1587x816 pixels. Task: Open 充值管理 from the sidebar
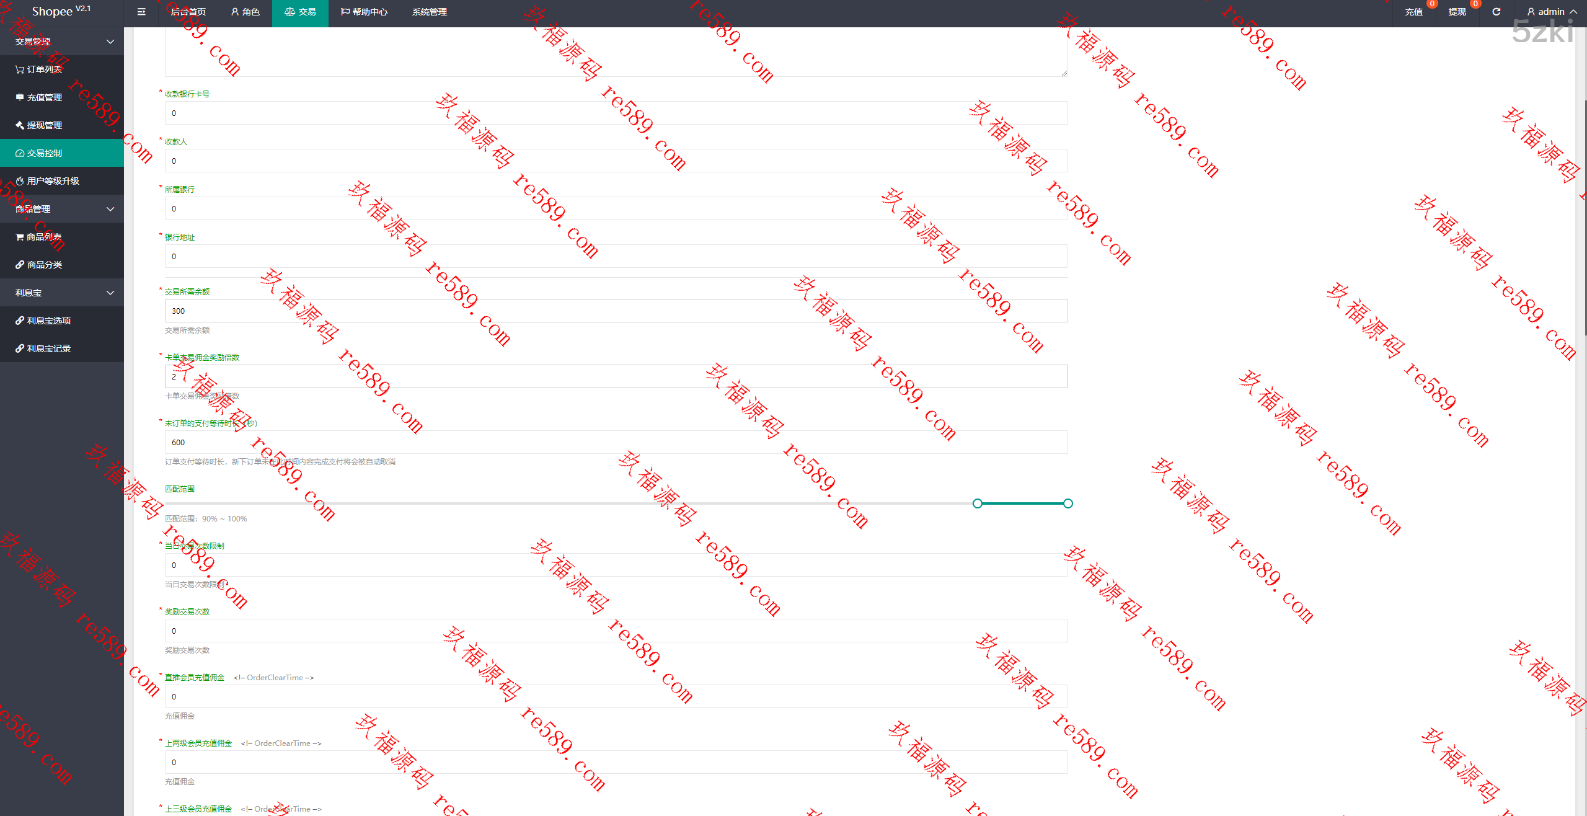[x=43, y=97]
